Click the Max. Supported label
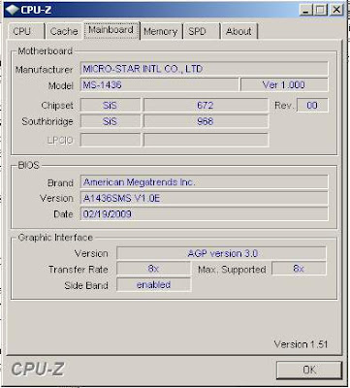350x388 pixels. [232, 270]
